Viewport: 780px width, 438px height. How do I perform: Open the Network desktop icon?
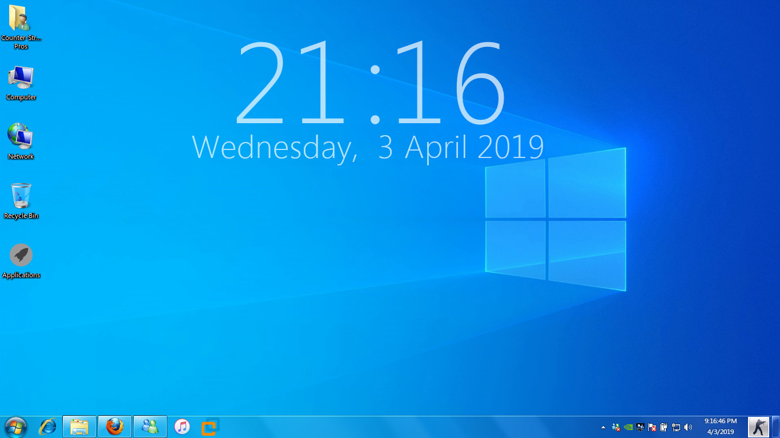[21, 141]
